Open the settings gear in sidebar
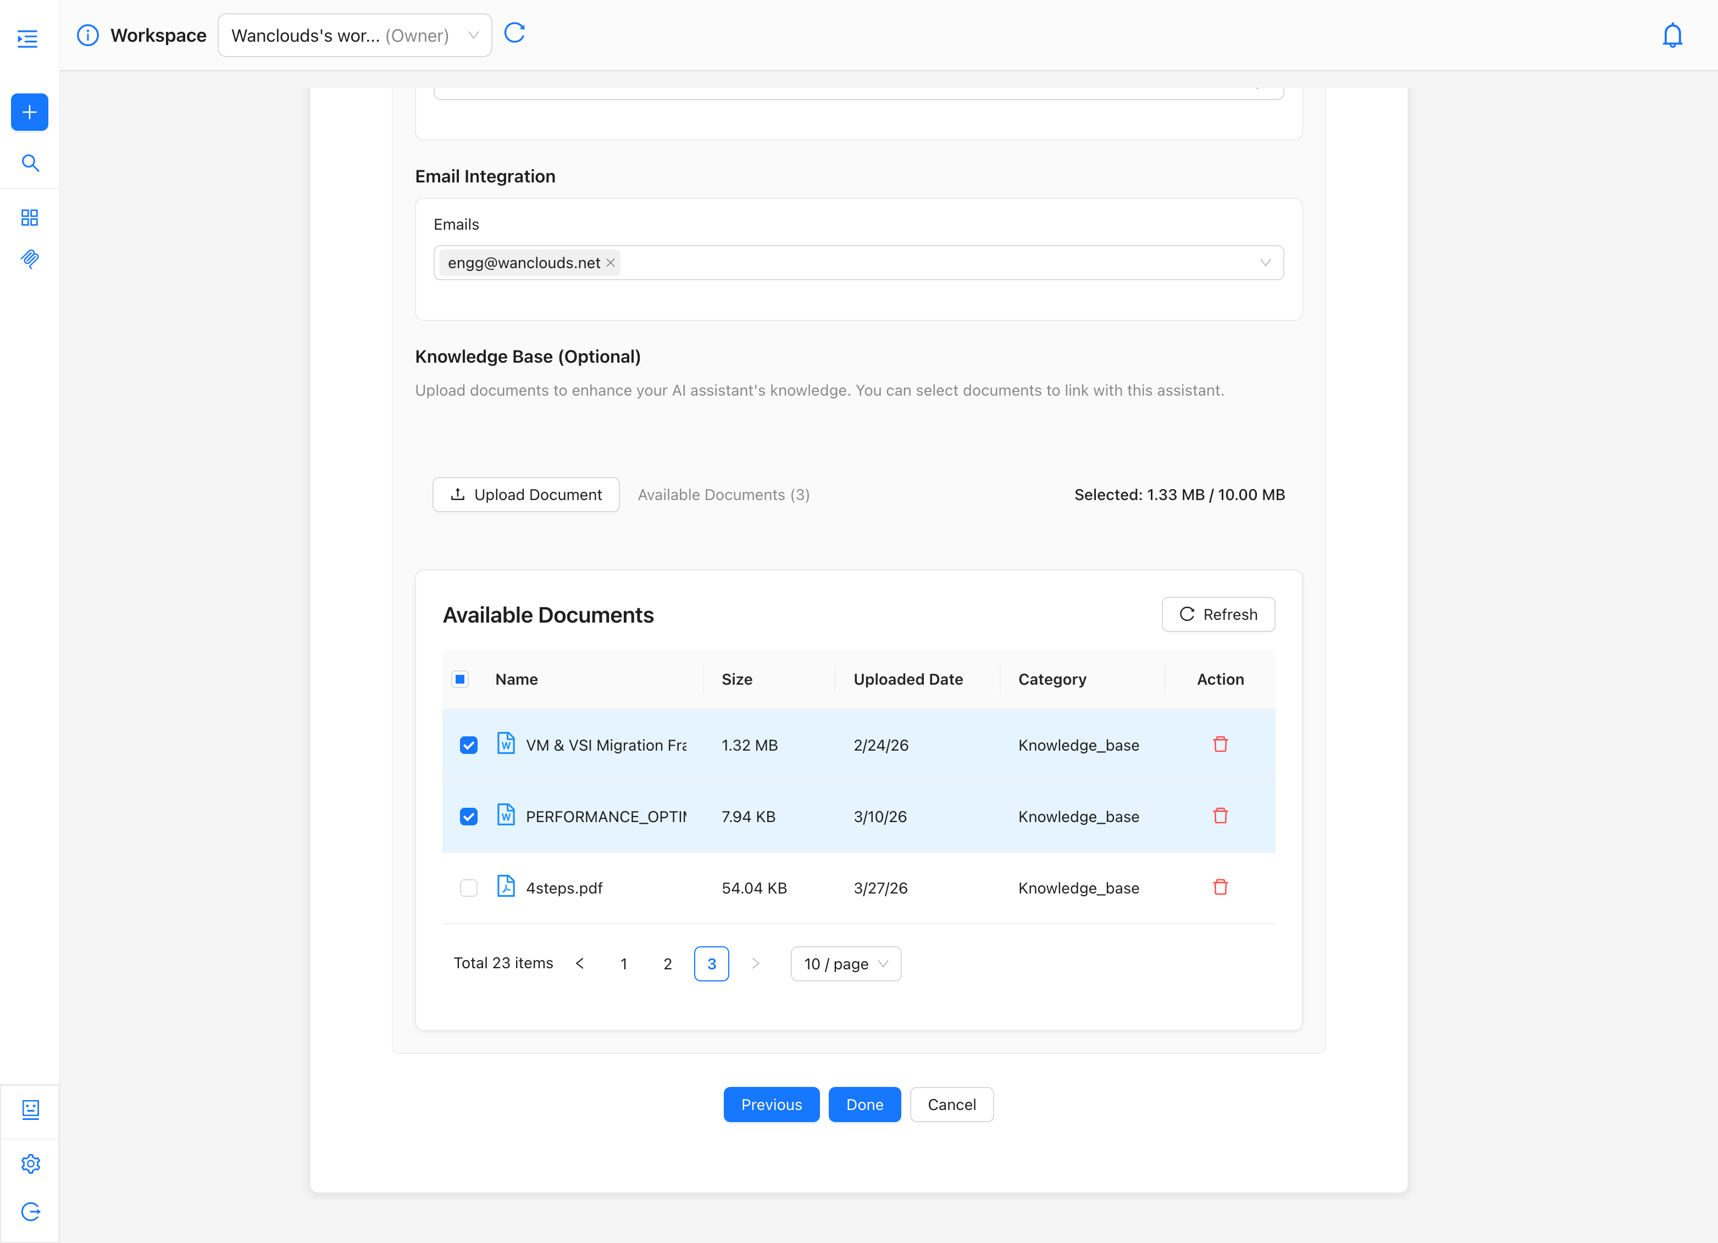Viewport: 1718px width, 1243px height. 30,1163
